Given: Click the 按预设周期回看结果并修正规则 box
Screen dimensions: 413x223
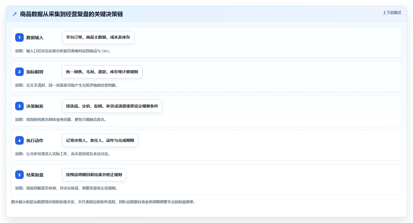Looking at the screenshot, I should click(94, 175).
